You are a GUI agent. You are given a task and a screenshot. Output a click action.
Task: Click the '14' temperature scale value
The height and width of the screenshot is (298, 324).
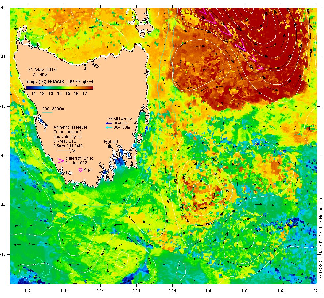(x=59, y=93)
